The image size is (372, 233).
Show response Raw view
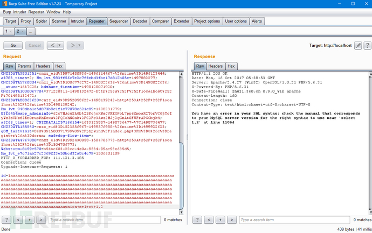click(200, 66)
